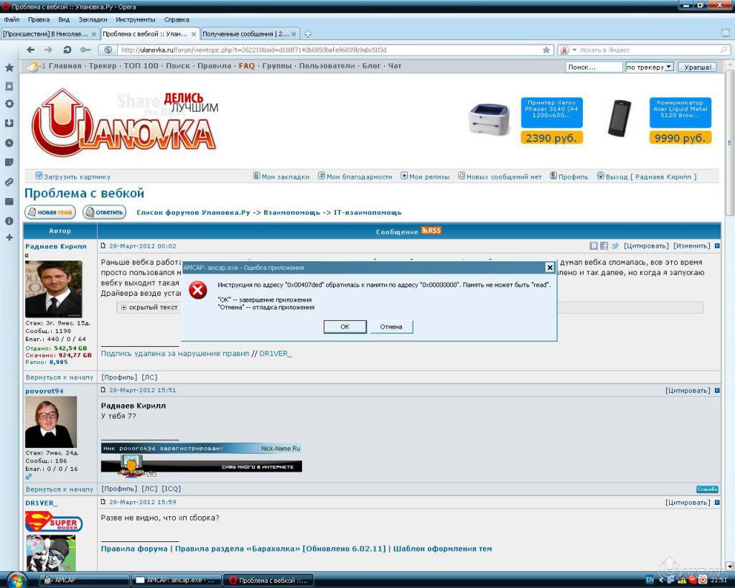Switch to "Полученные сообщения" tab
735x588 pixels.
pyautogui.click(x=245, y=34)
